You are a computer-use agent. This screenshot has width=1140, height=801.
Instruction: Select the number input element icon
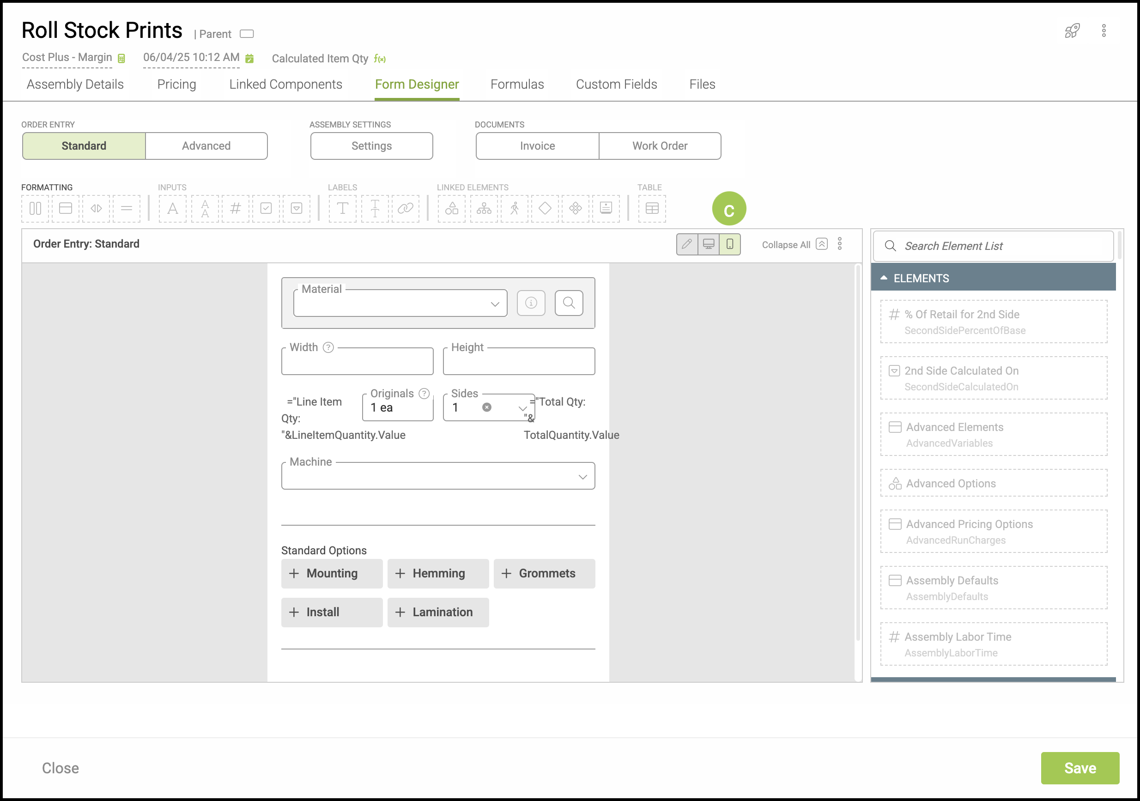coord(236,208)
